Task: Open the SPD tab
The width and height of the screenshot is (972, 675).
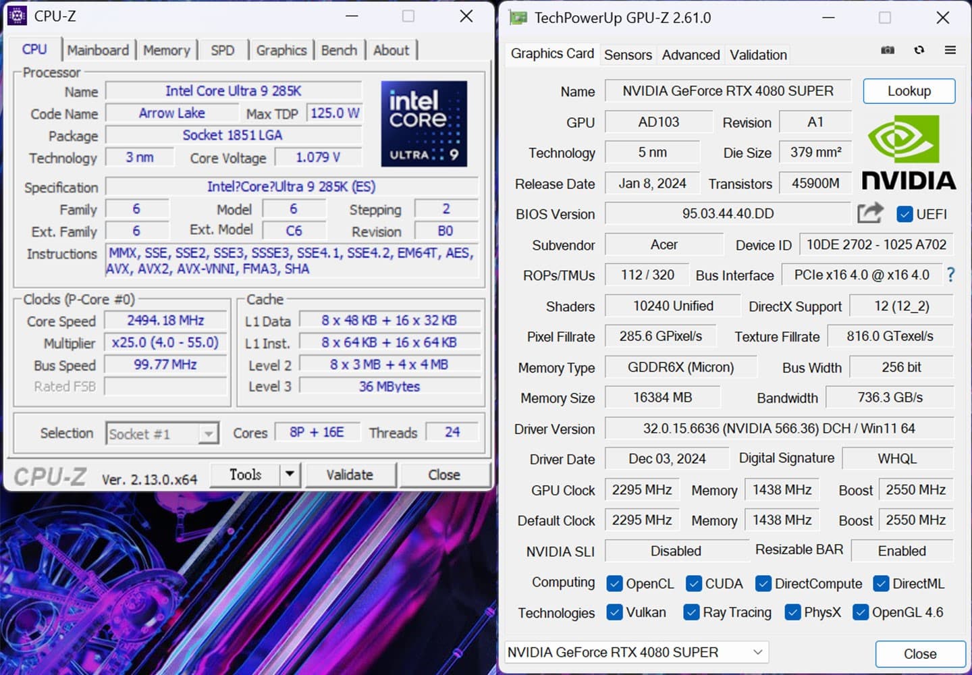Action: [x=222, y=50]
